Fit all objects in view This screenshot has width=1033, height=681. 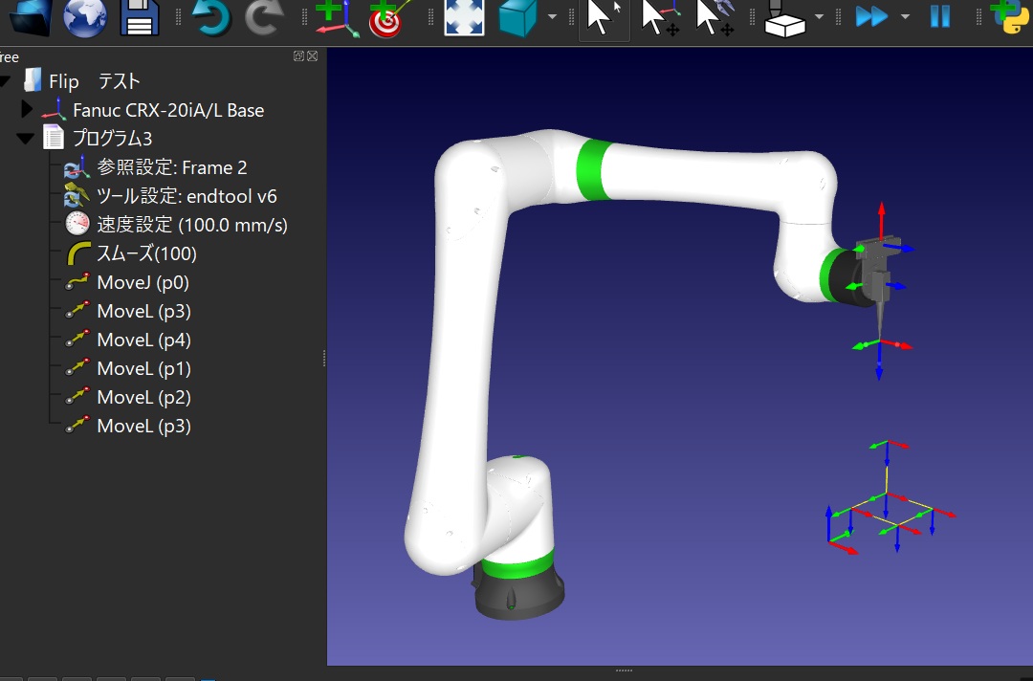(464, 17)
